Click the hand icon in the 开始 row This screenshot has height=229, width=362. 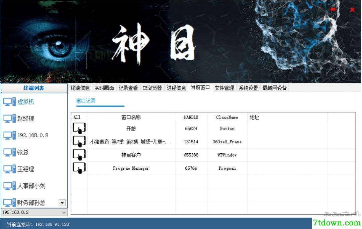tap(79, 128)
